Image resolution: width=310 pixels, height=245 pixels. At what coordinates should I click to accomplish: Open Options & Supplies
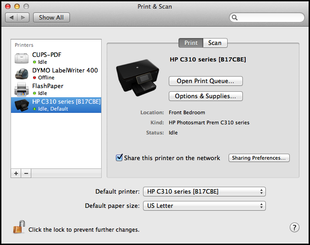click(x=206, y=96)
